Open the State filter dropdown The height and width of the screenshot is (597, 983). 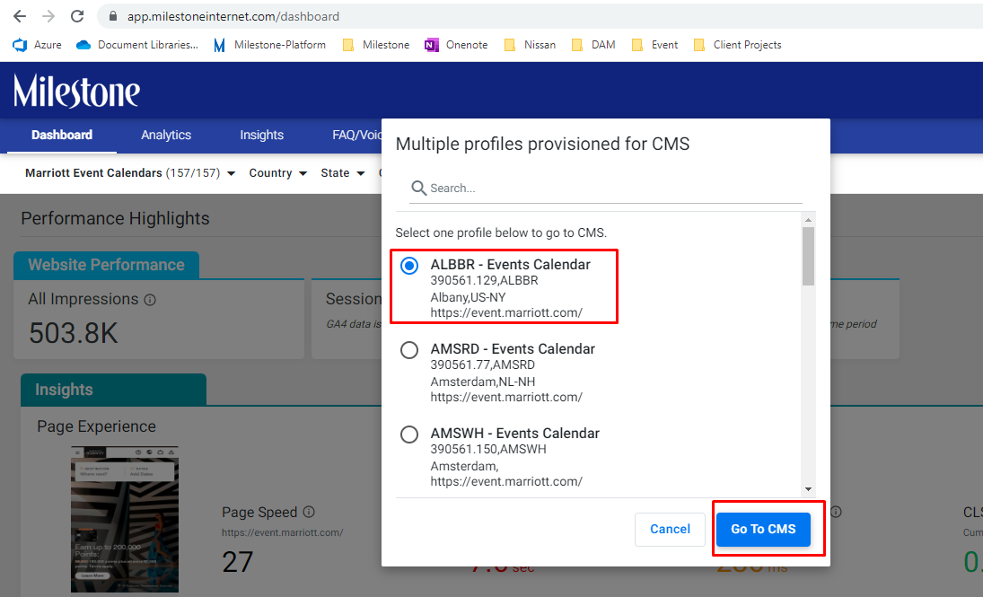(342, 173)
